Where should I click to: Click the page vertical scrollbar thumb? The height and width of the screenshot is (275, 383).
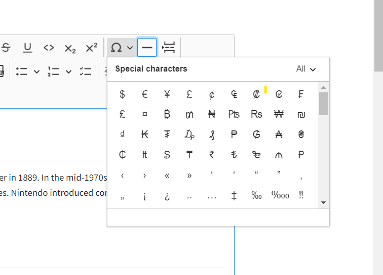click(x=378, y=36)
